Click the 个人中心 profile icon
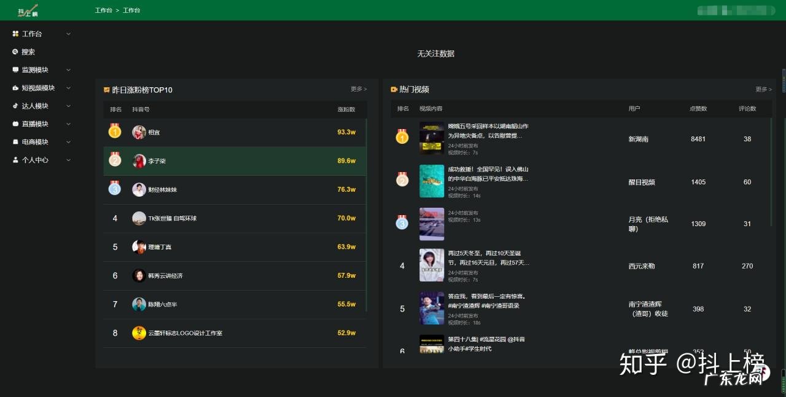The height and width of the screenshot is (397, 786). point(16,160)
